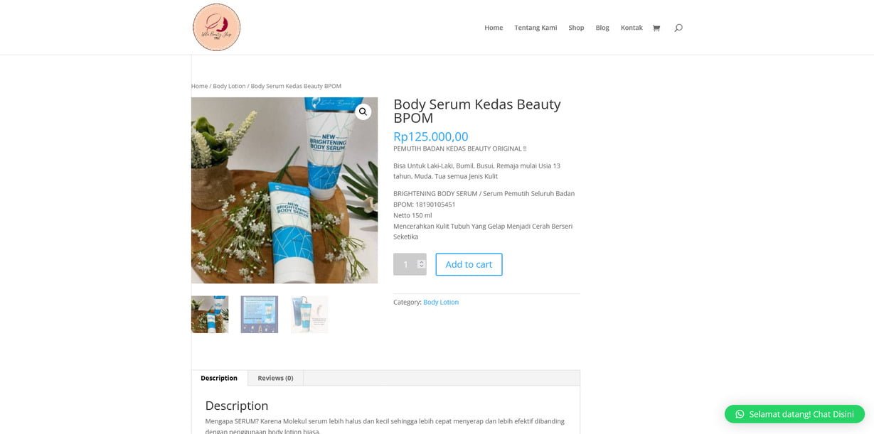Zoom product image with magnifier icon
The width and height of the screenshot is (874, 434).
363,112
